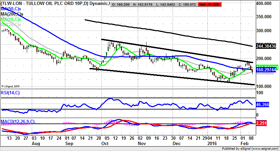Click the black 244.38436 price tag

[x=266, y=46]
